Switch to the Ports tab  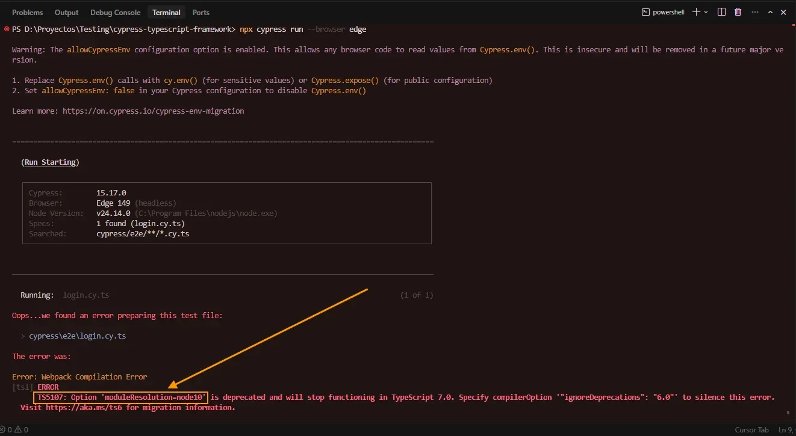pos(201,12)
